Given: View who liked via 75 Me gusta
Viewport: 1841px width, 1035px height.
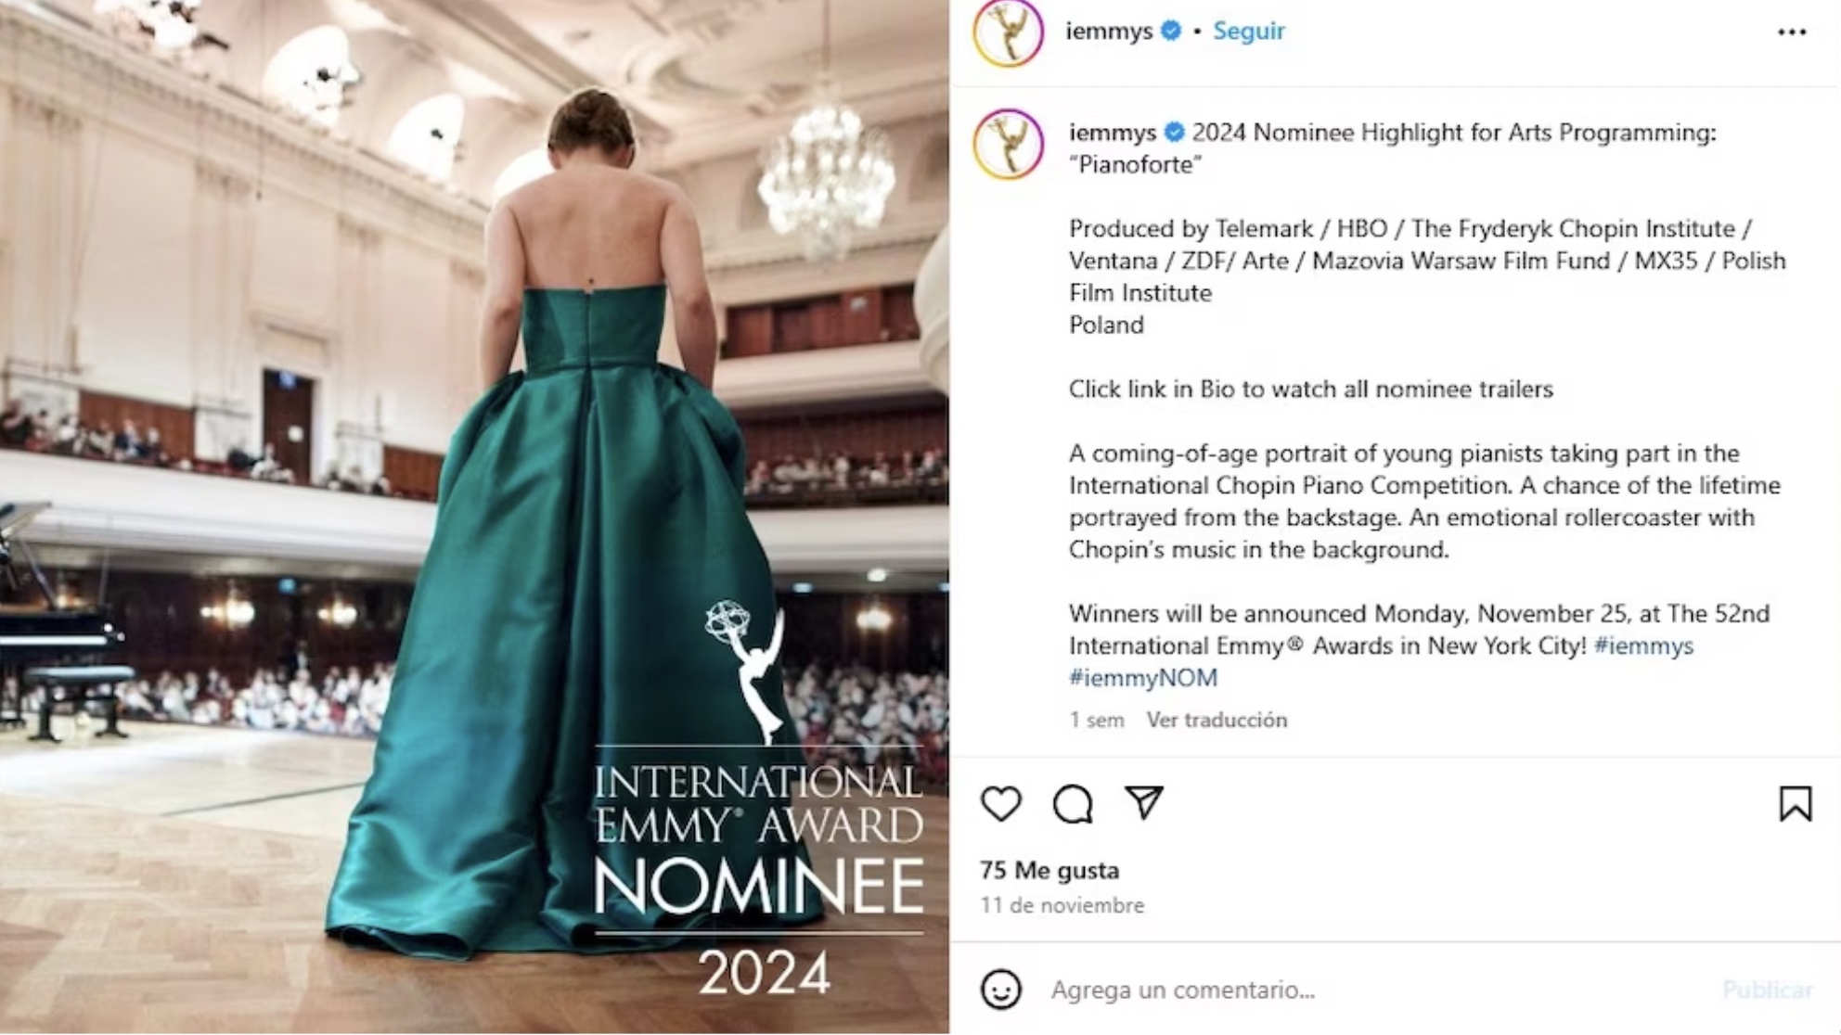Looking at the screenshot, I should (x=1049, y=870).
